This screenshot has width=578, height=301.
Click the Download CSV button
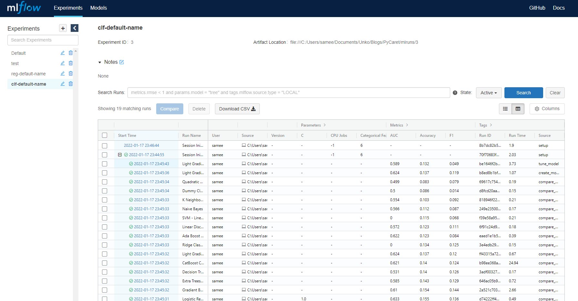click(x=237, y=109)
